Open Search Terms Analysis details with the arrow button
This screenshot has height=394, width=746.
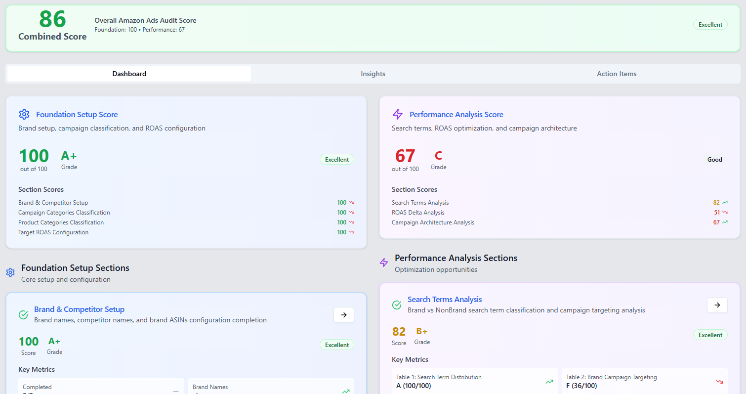[x=717, y=305]
